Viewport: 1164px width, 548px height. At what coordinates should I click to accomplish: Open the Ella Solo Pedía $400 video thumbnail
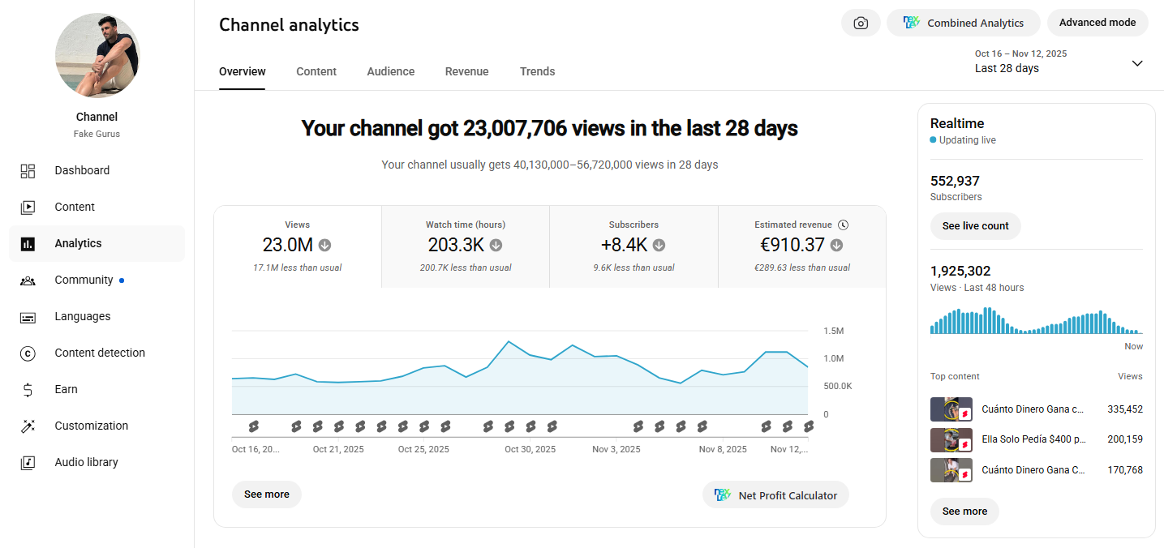click(951, 440)
